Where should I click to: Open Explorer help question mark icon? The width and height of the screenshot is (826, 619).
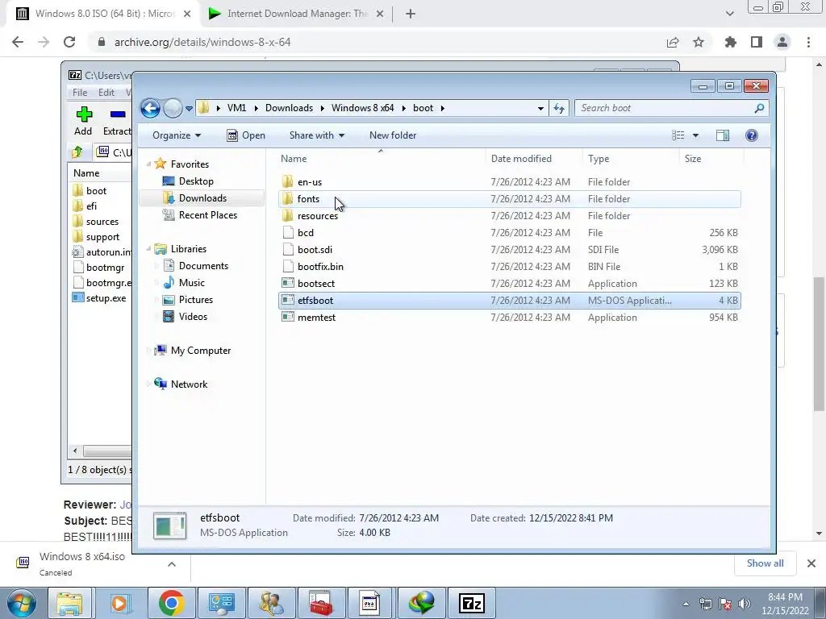(752, 135)
